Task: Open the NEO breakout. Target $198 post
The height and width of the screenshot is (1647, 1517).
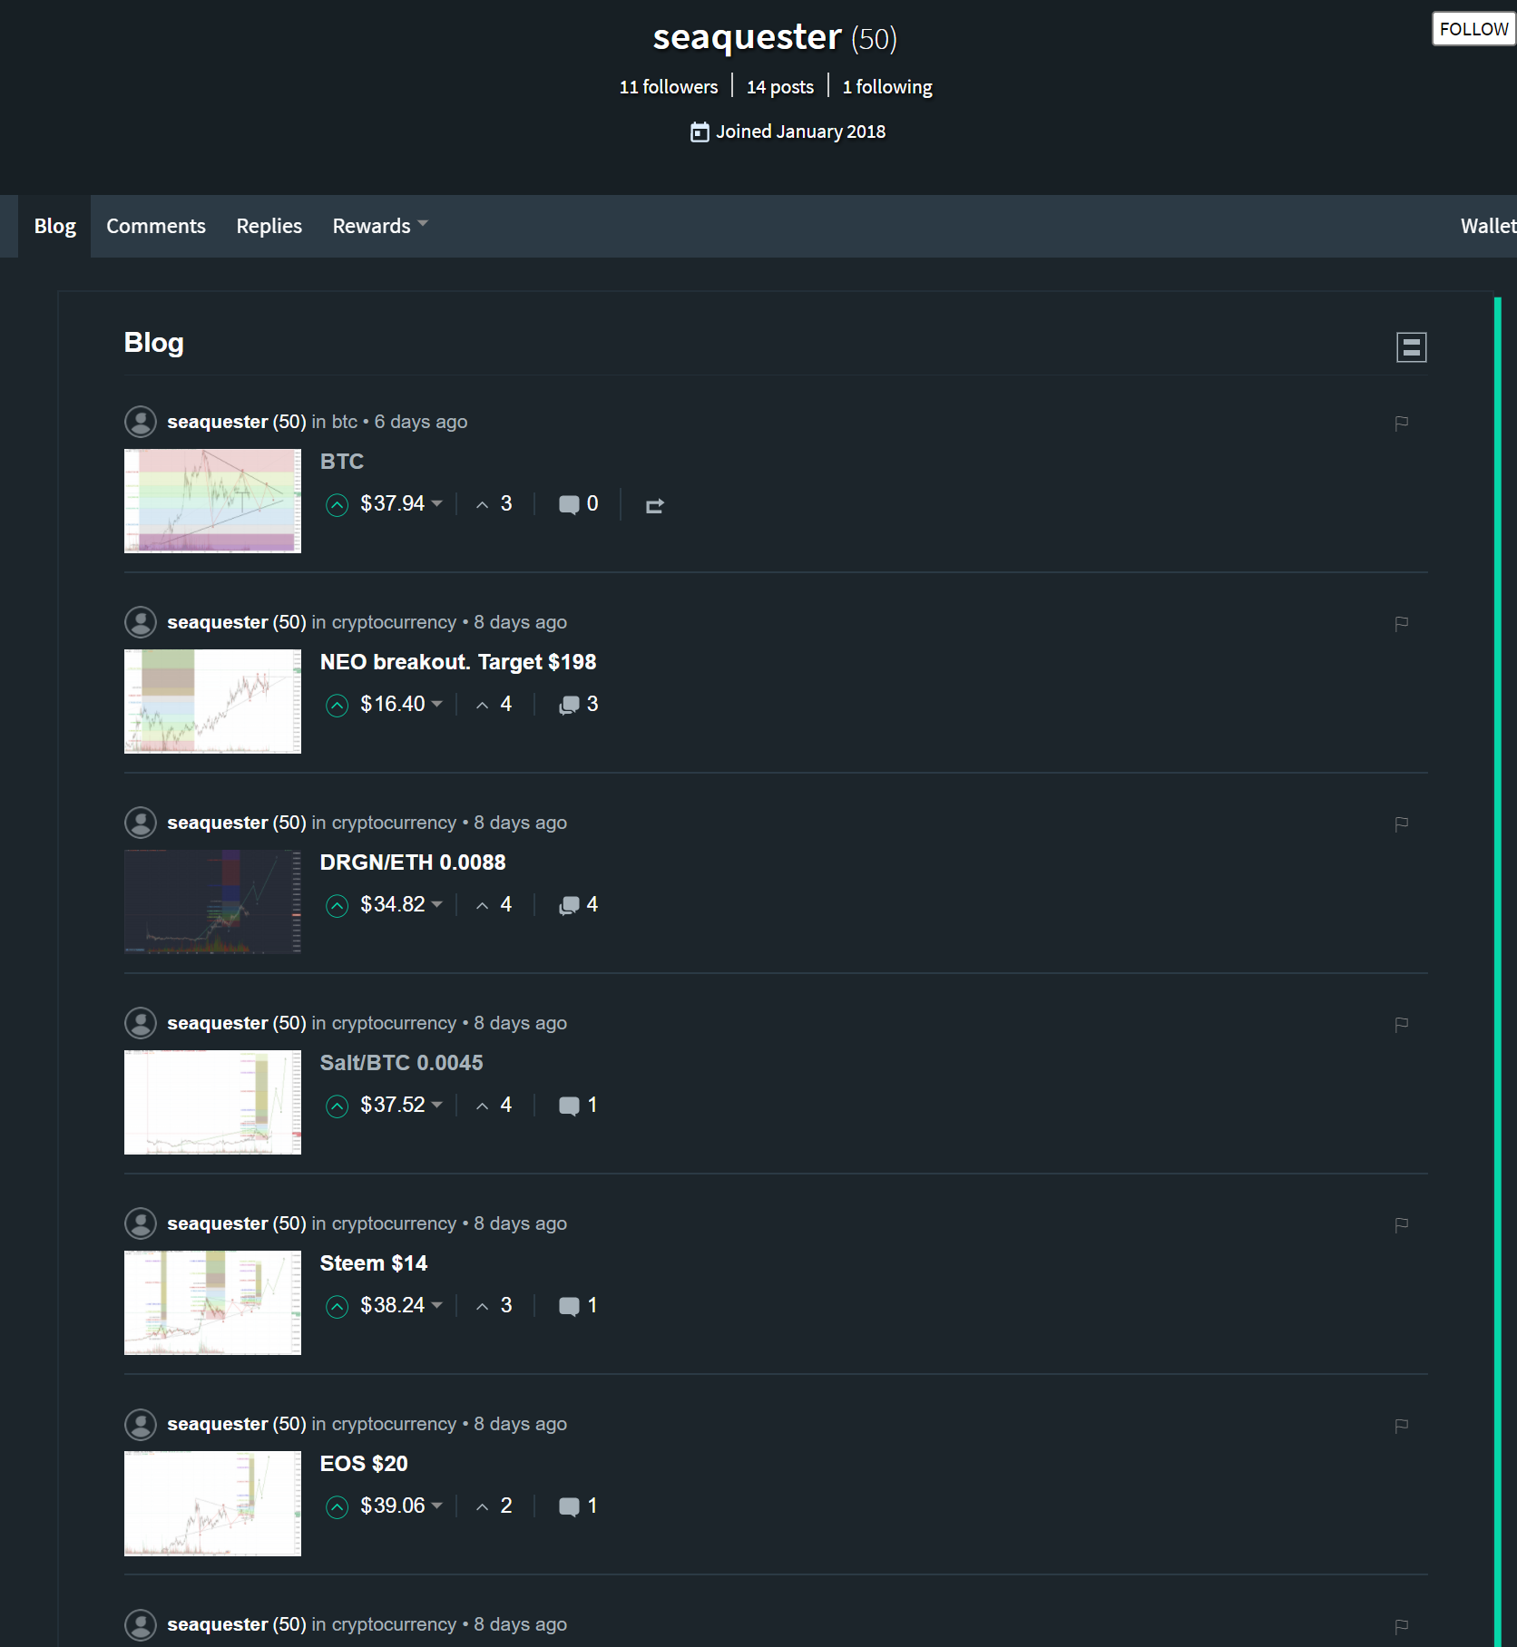Action: pyautogui.click(x=458, y=662)
